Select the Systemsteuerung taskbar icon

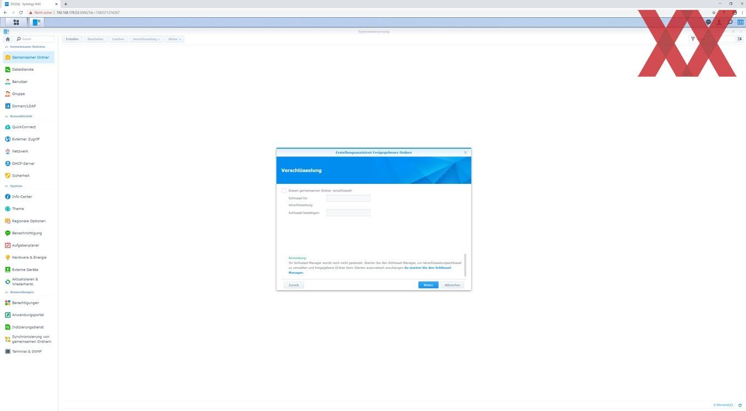pos(37,22)
